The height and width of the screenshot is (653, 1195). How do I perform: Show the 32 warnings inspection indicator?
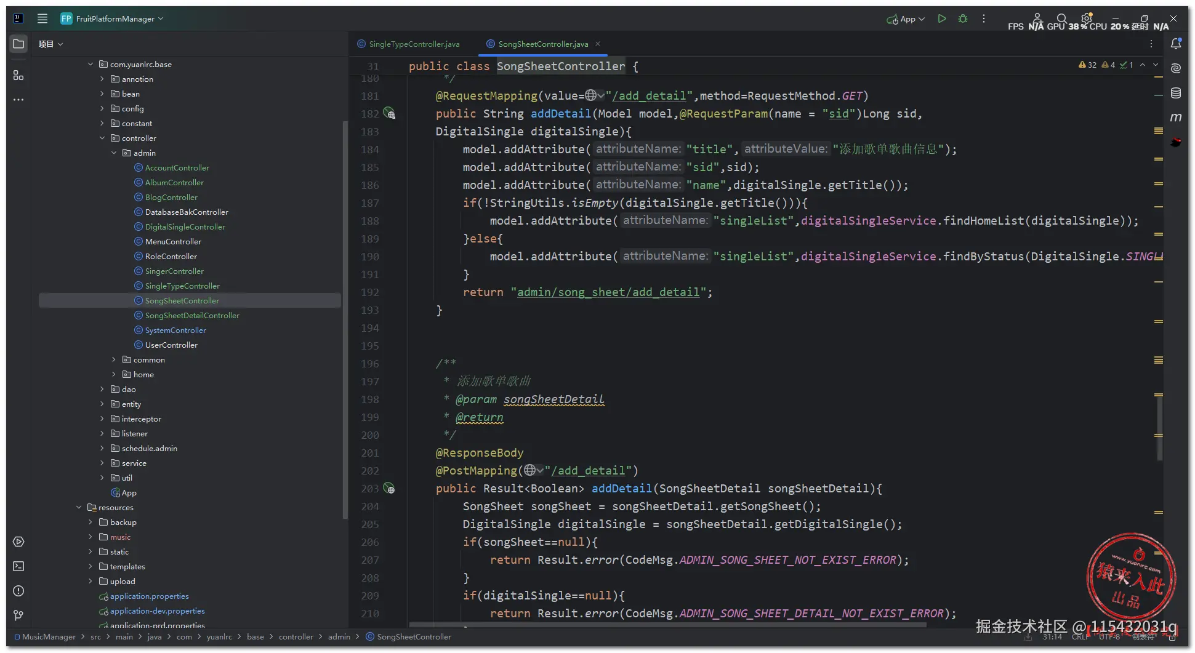[x=1087, y=65]
